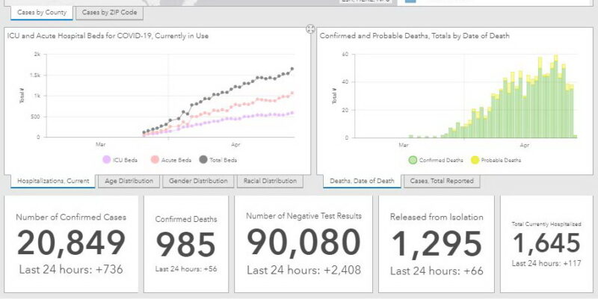
Task: Click the Total Currently Hospitalized card
Action: click(546, 244)
